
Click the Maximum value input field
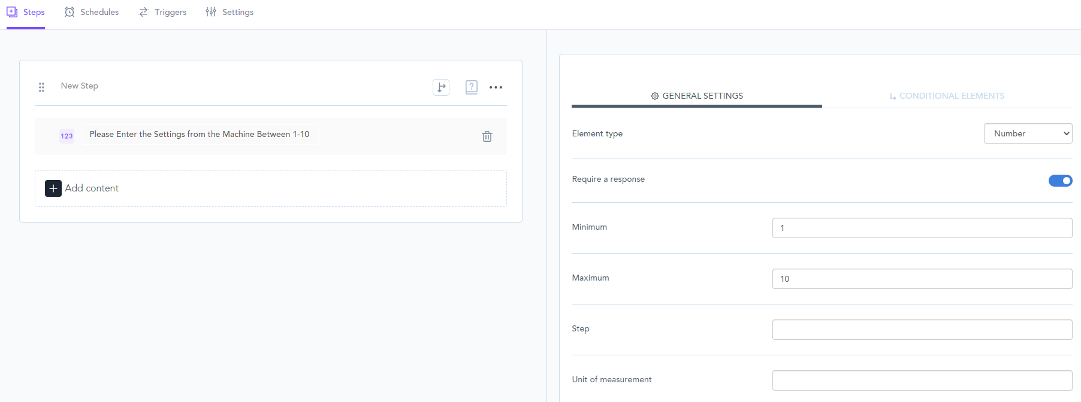pos(922,279)
